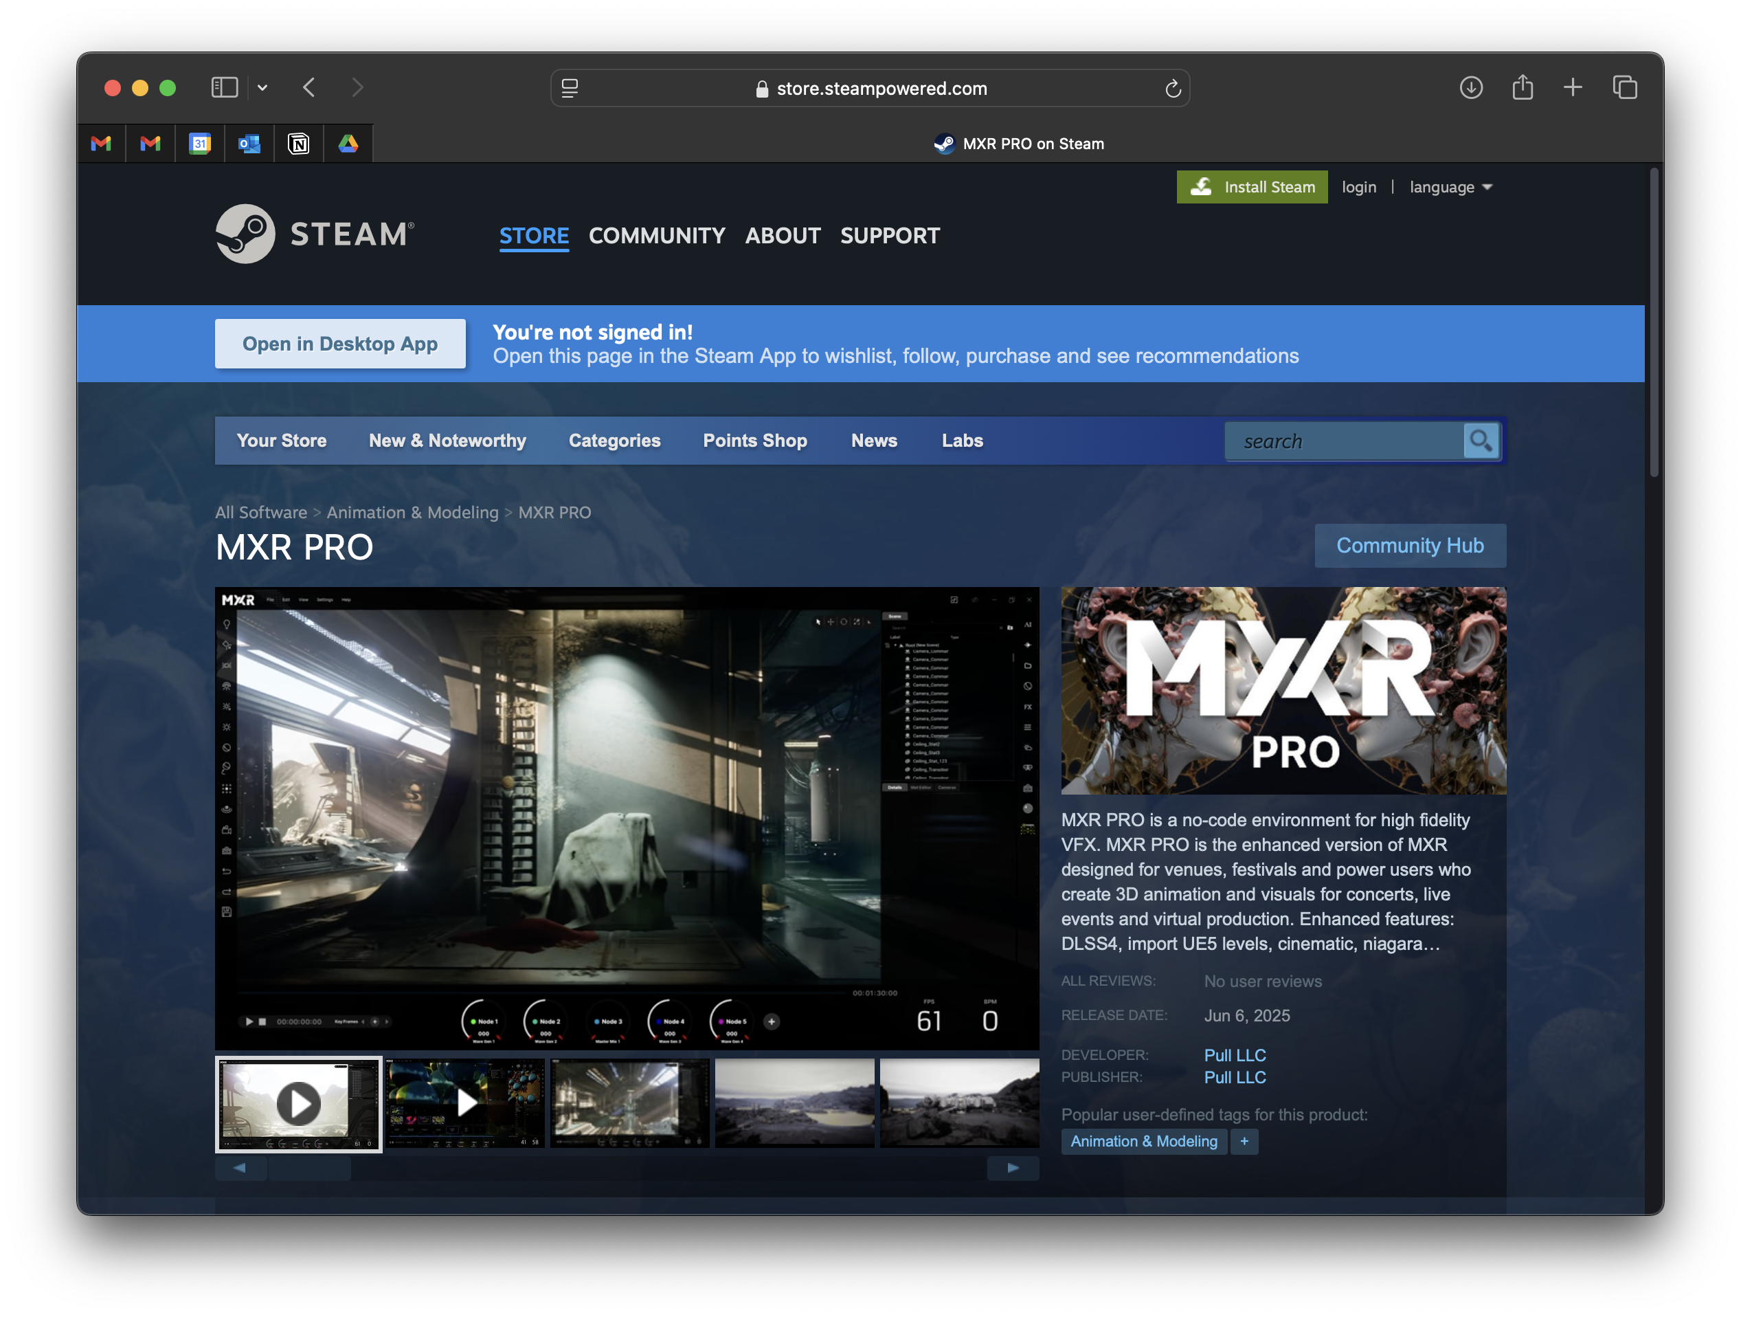Viewport: 1741px width, 1317px height.
Task: Open the Outlook pinned tab
Action: [x=249, y=143]
